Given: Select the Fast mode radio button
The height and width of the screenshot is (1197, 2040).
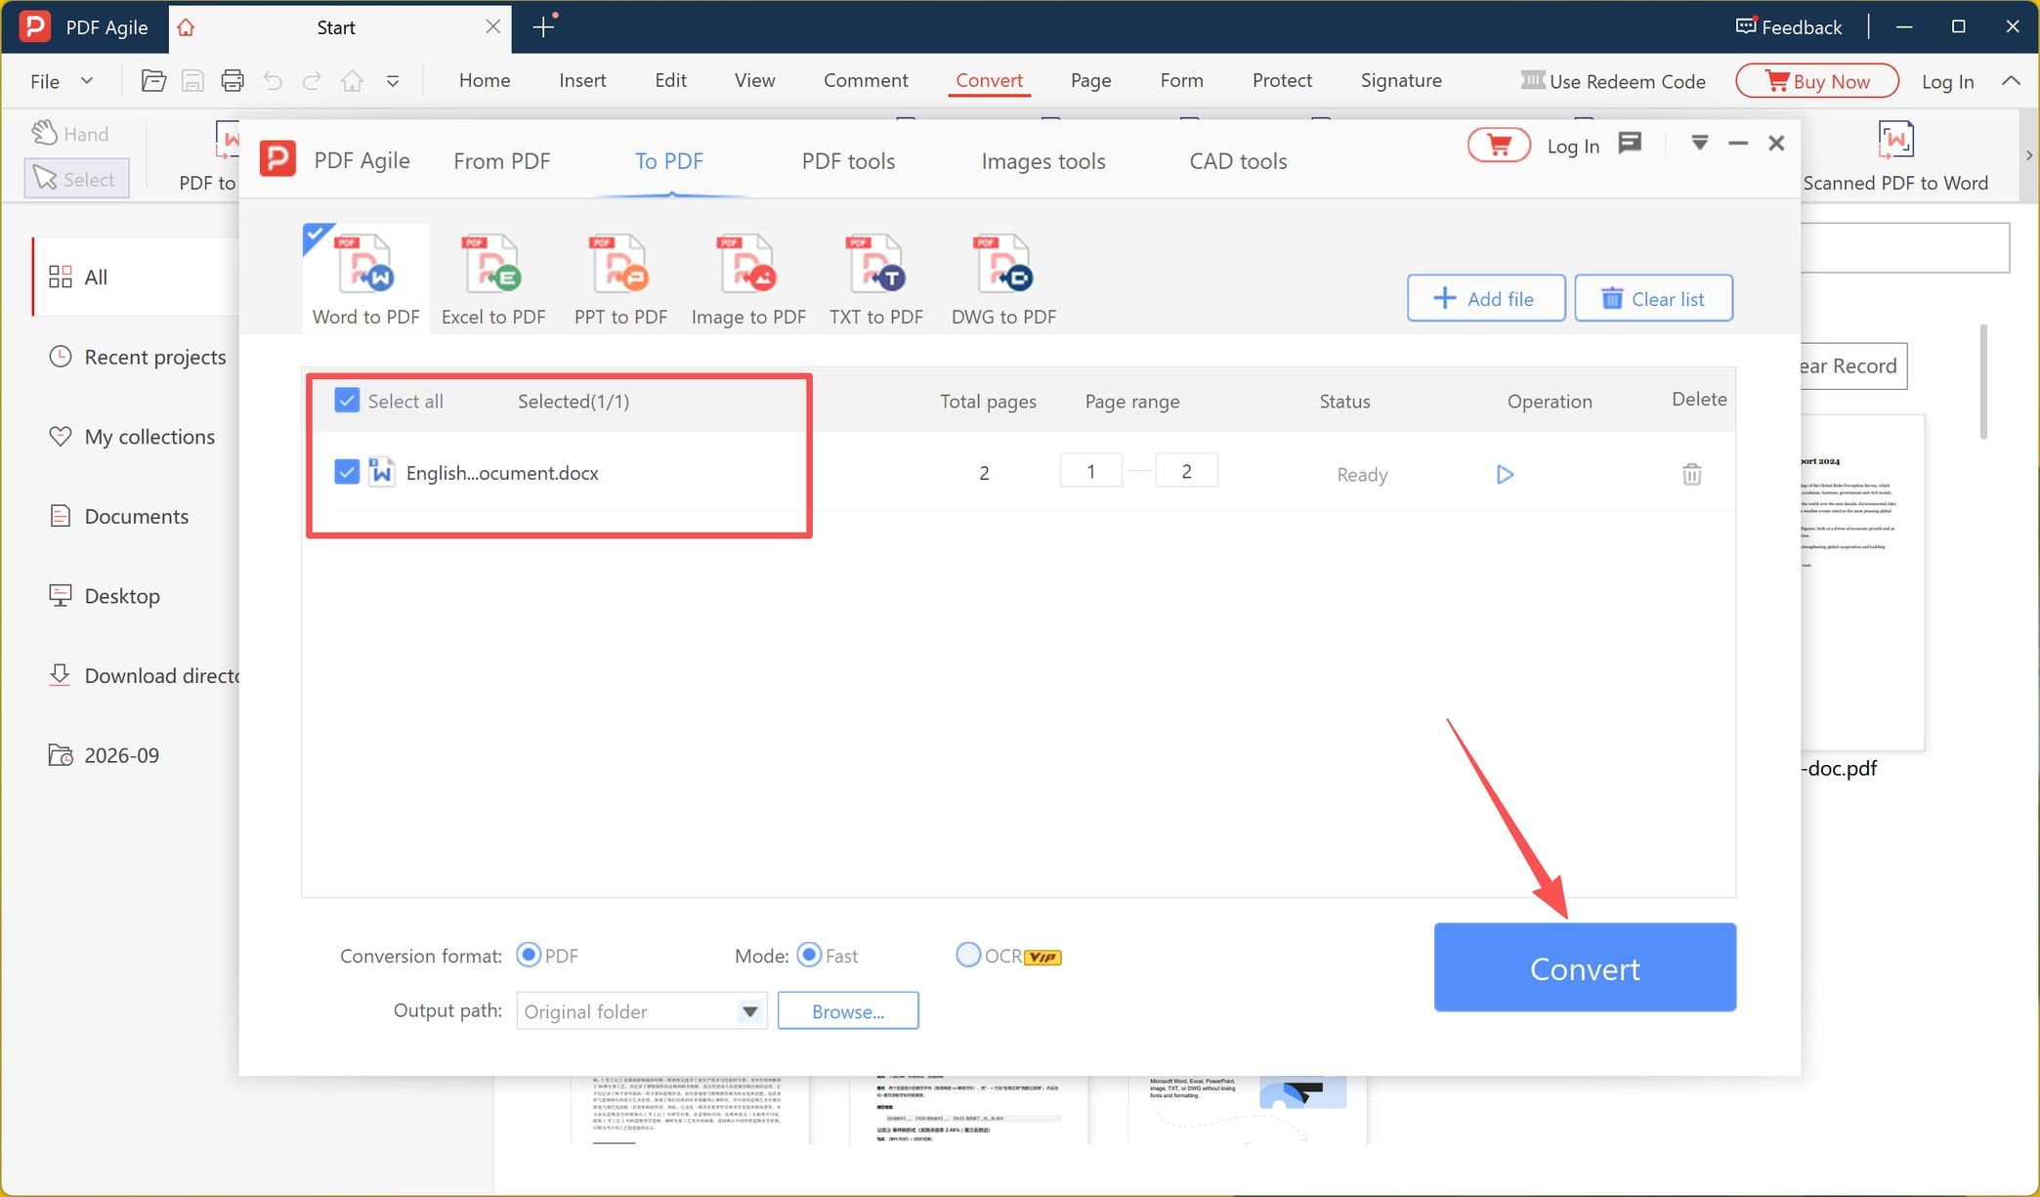Looking at the screenshot, I should point(809,955).
